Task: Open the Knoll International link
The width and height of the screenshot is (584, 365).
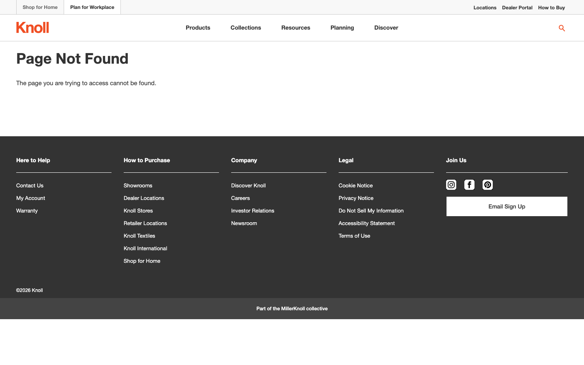Action: tap(145, 249)
